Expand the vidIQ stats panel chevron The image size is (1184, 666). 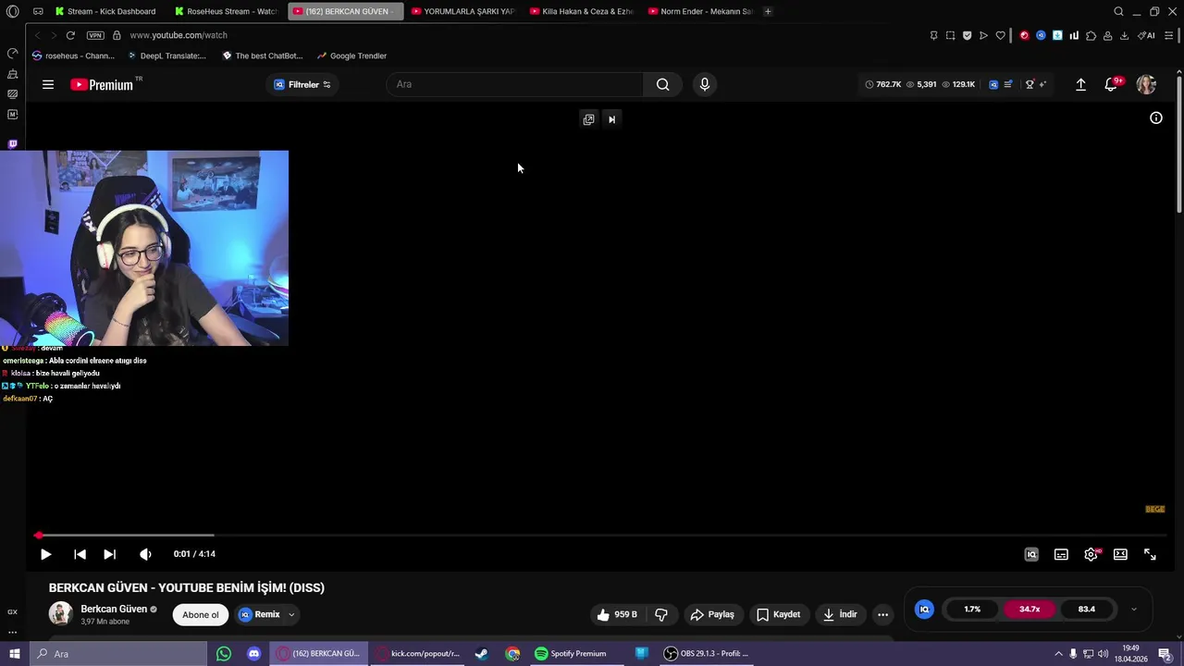tap(1134, 610)
